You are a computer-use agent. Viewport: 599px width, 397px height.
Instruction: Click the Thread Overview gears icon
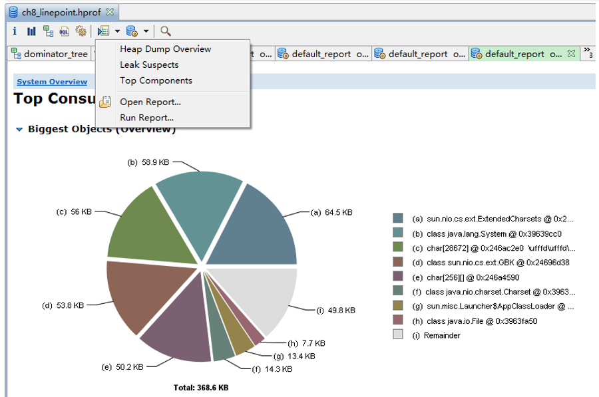[x=81, y=31]
